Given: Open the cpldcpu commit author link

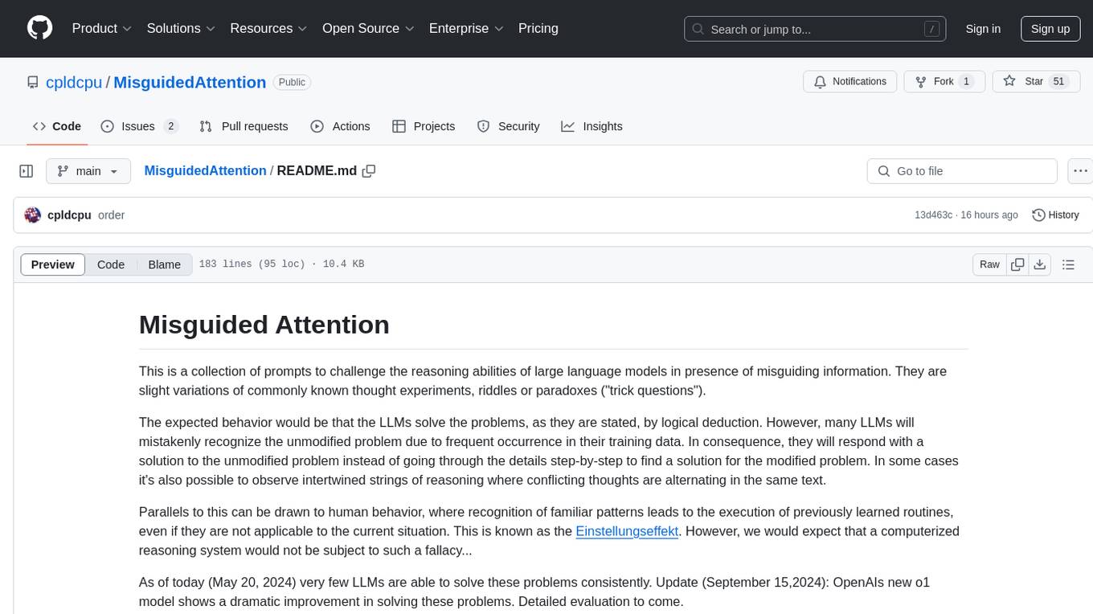Looking at the screenshot, I should point(69,215).
